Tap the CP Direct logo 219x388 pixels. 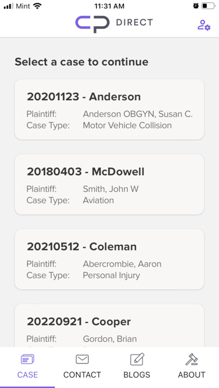pyautogui.click(x=114, y=24)
